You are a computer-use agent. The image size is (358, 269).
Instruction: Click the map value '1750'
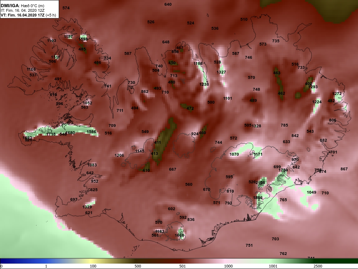pos(283,170)
